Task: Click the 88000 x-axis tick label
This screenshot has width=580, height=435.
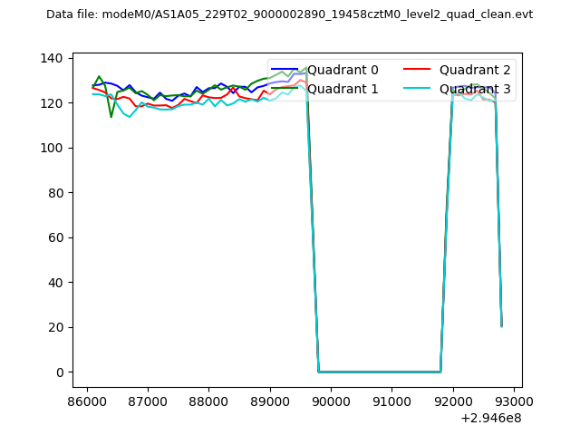Action: click(208, 401)
